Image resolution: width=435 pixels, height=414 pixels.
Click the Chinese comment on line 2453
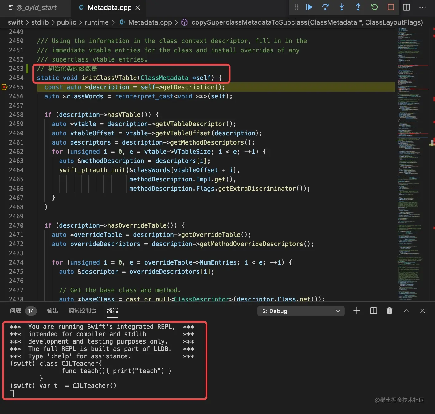point(67,69)
